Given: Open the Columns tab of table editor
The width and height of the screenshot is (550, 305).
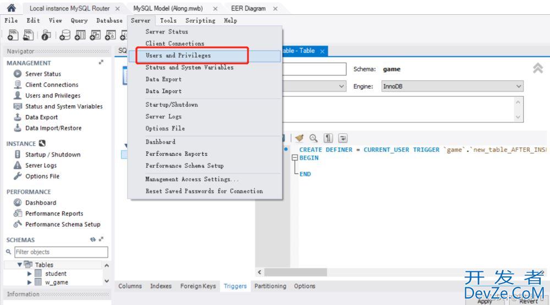Looking at the screenshot, I should point(130,286).
